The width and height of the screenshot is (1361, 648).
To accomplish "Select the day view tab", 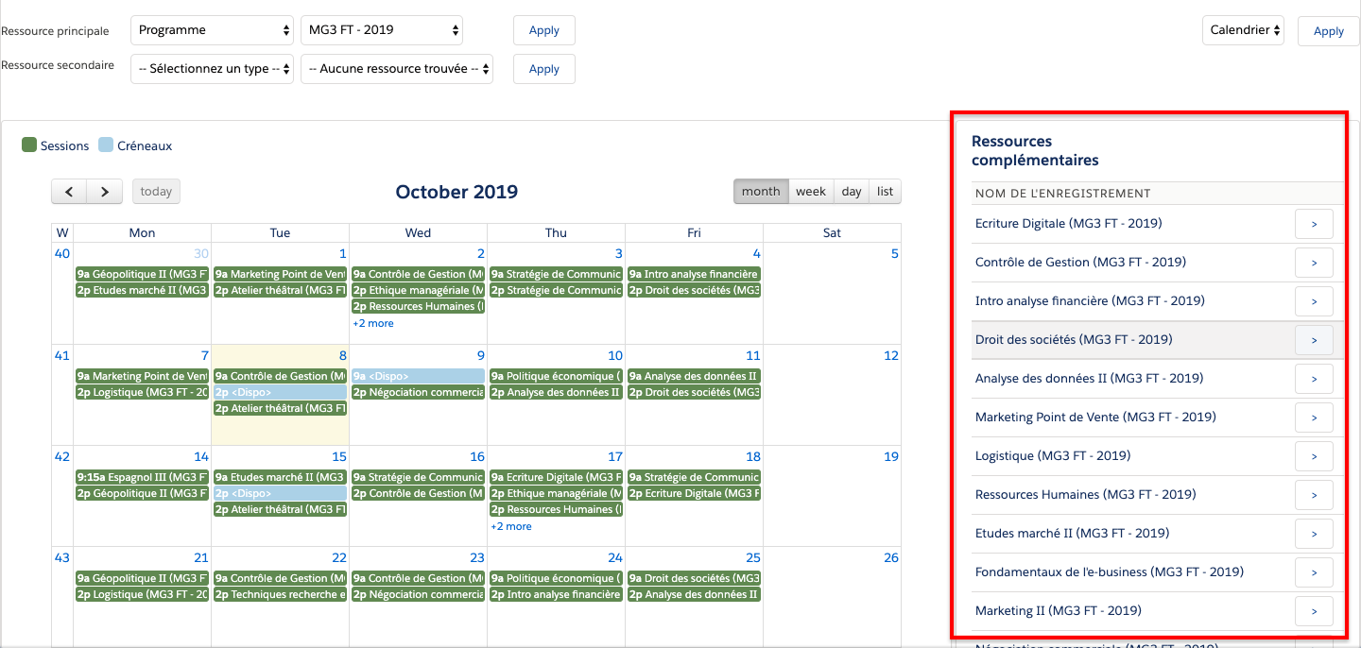I will (x=852, y=192).
